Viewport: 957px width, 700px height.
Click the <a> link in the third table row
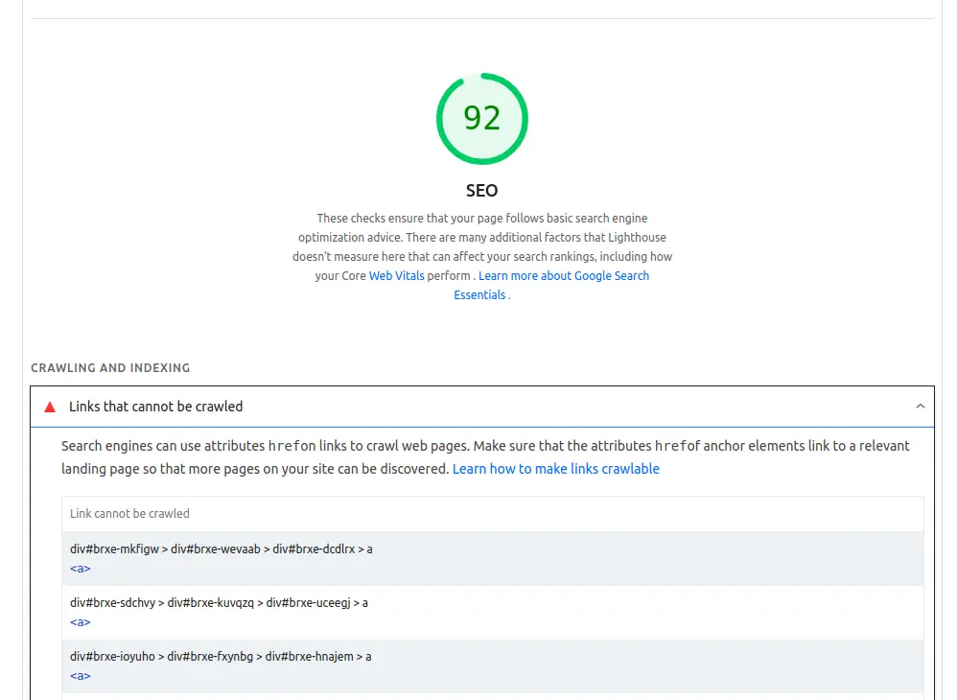[80, 675]
